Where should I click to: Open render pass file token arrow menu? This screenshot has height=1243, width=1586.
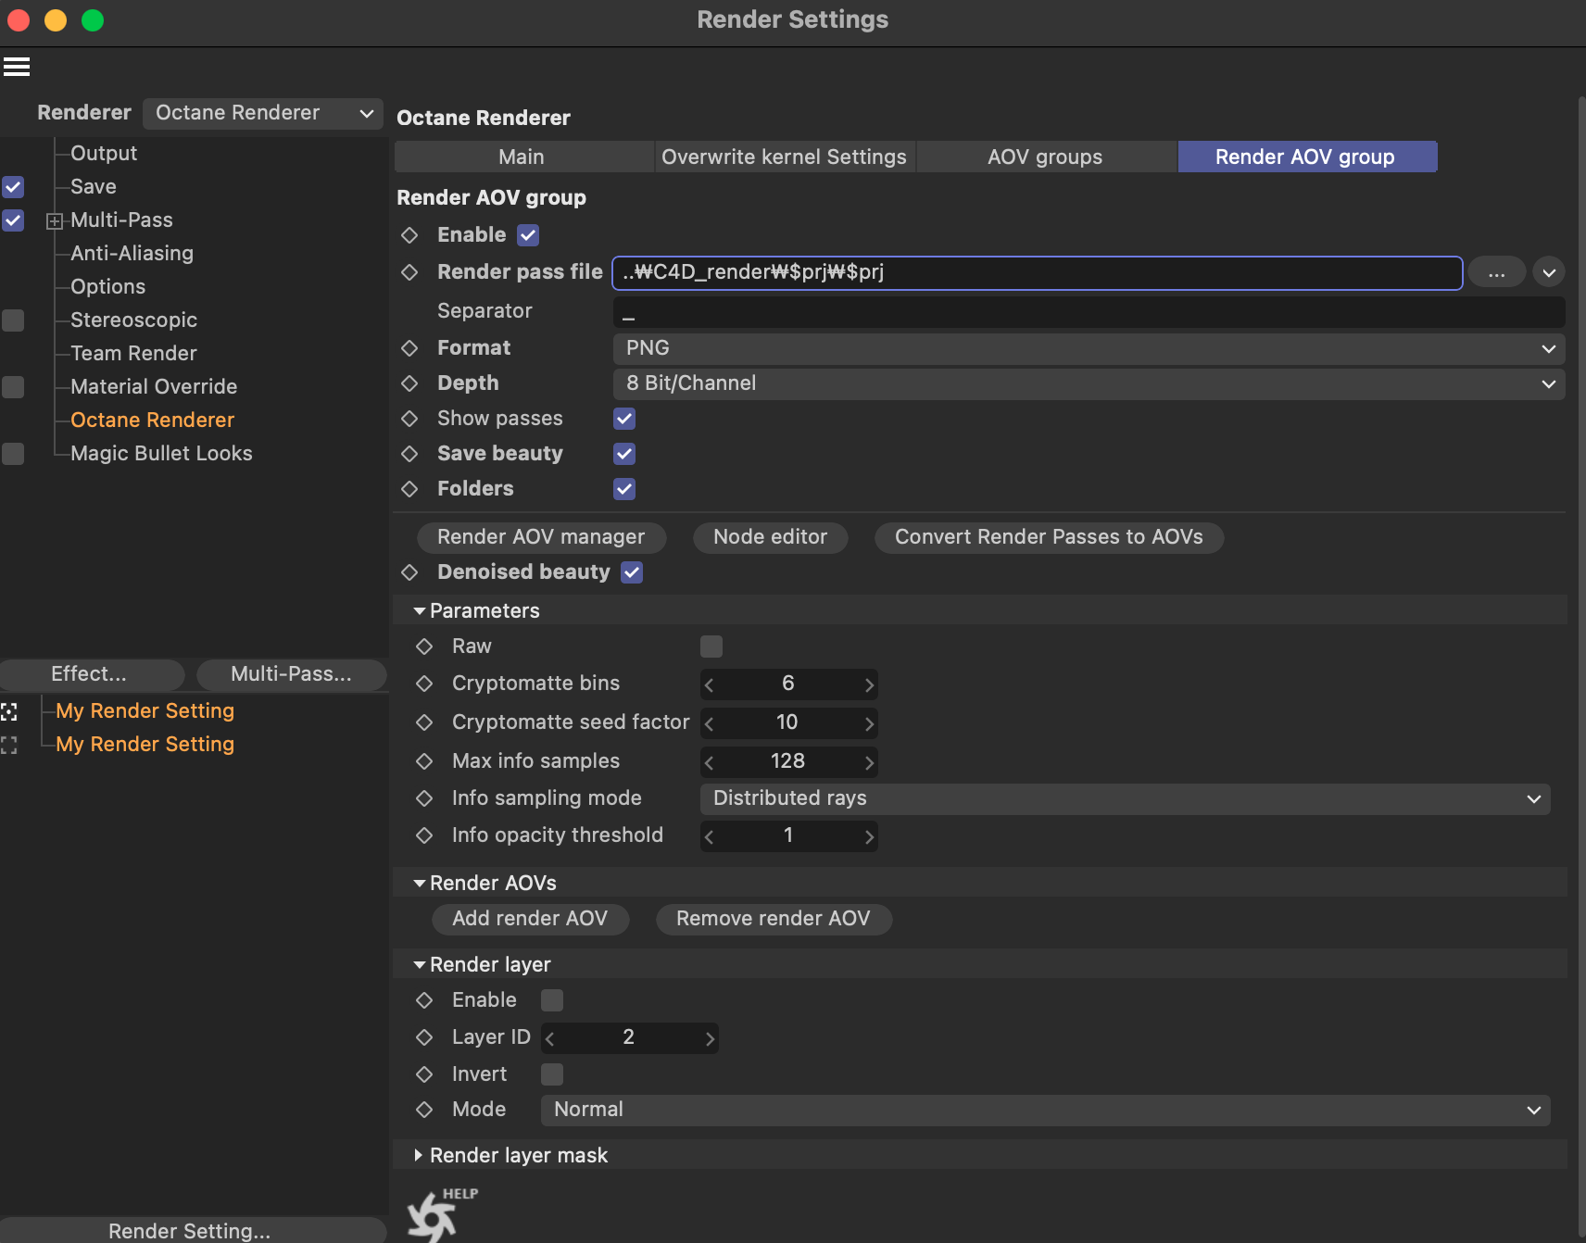pos(1548,272)
